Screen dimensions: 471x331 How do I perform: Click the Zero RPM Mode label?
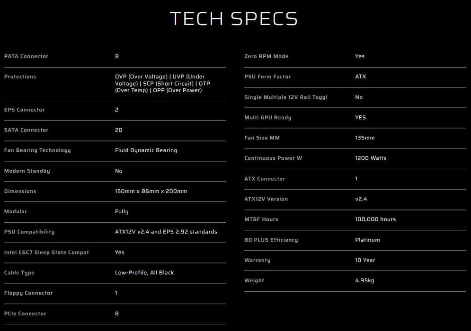coord(266,56)
